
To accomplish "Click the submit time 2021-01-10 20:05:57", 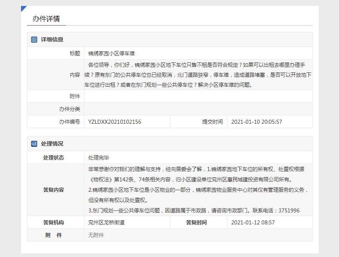I will pyautogui.click(x=256, y=122).
